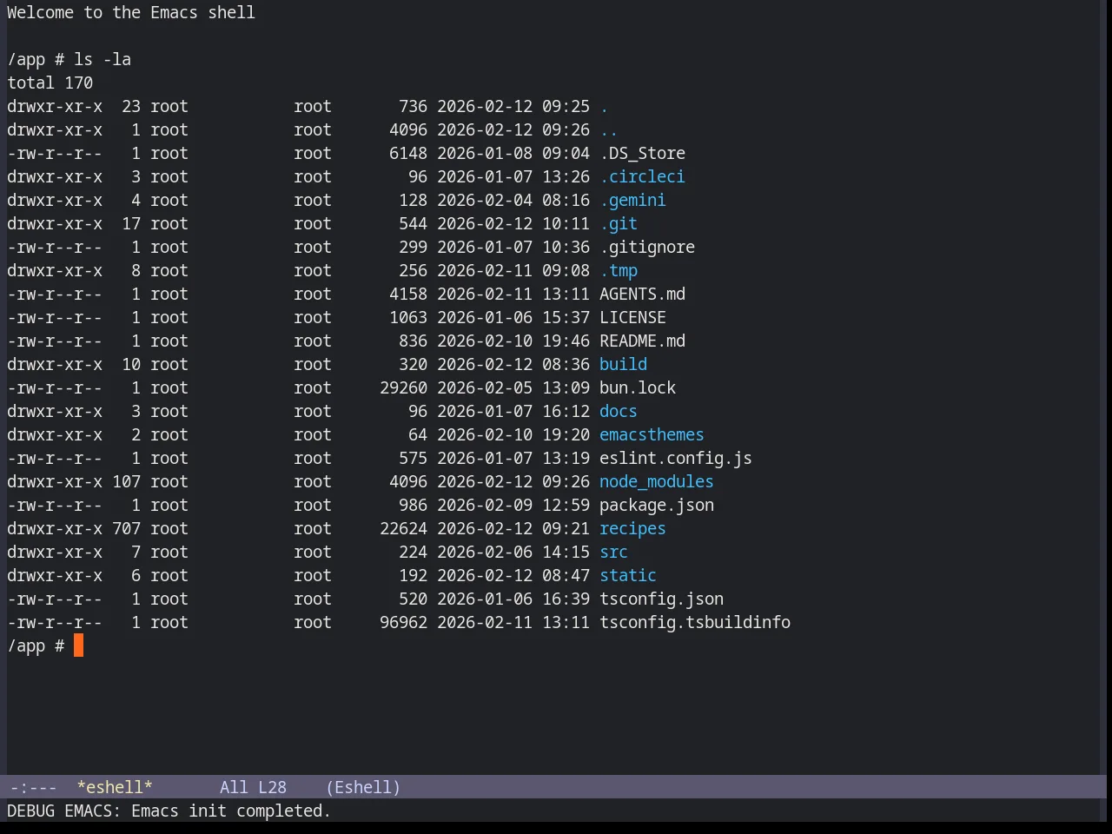Image resolution: width=1112 pixels, height=834 pixels.
Task: Click the 16:12 timestamp on docs row
Action: coord(566,412)
